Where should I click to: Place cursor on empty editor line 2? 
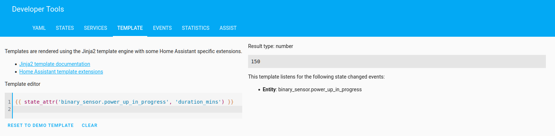click(x=127, y=109)
